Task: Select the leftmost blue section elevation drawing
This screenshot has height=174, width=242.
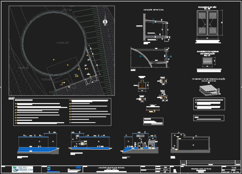Action: pos(38,145)
